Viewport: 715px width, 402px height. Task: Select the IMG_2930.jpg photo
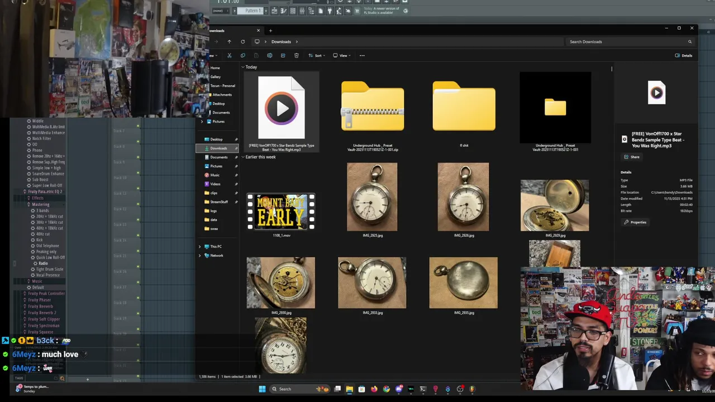point(281,283)
